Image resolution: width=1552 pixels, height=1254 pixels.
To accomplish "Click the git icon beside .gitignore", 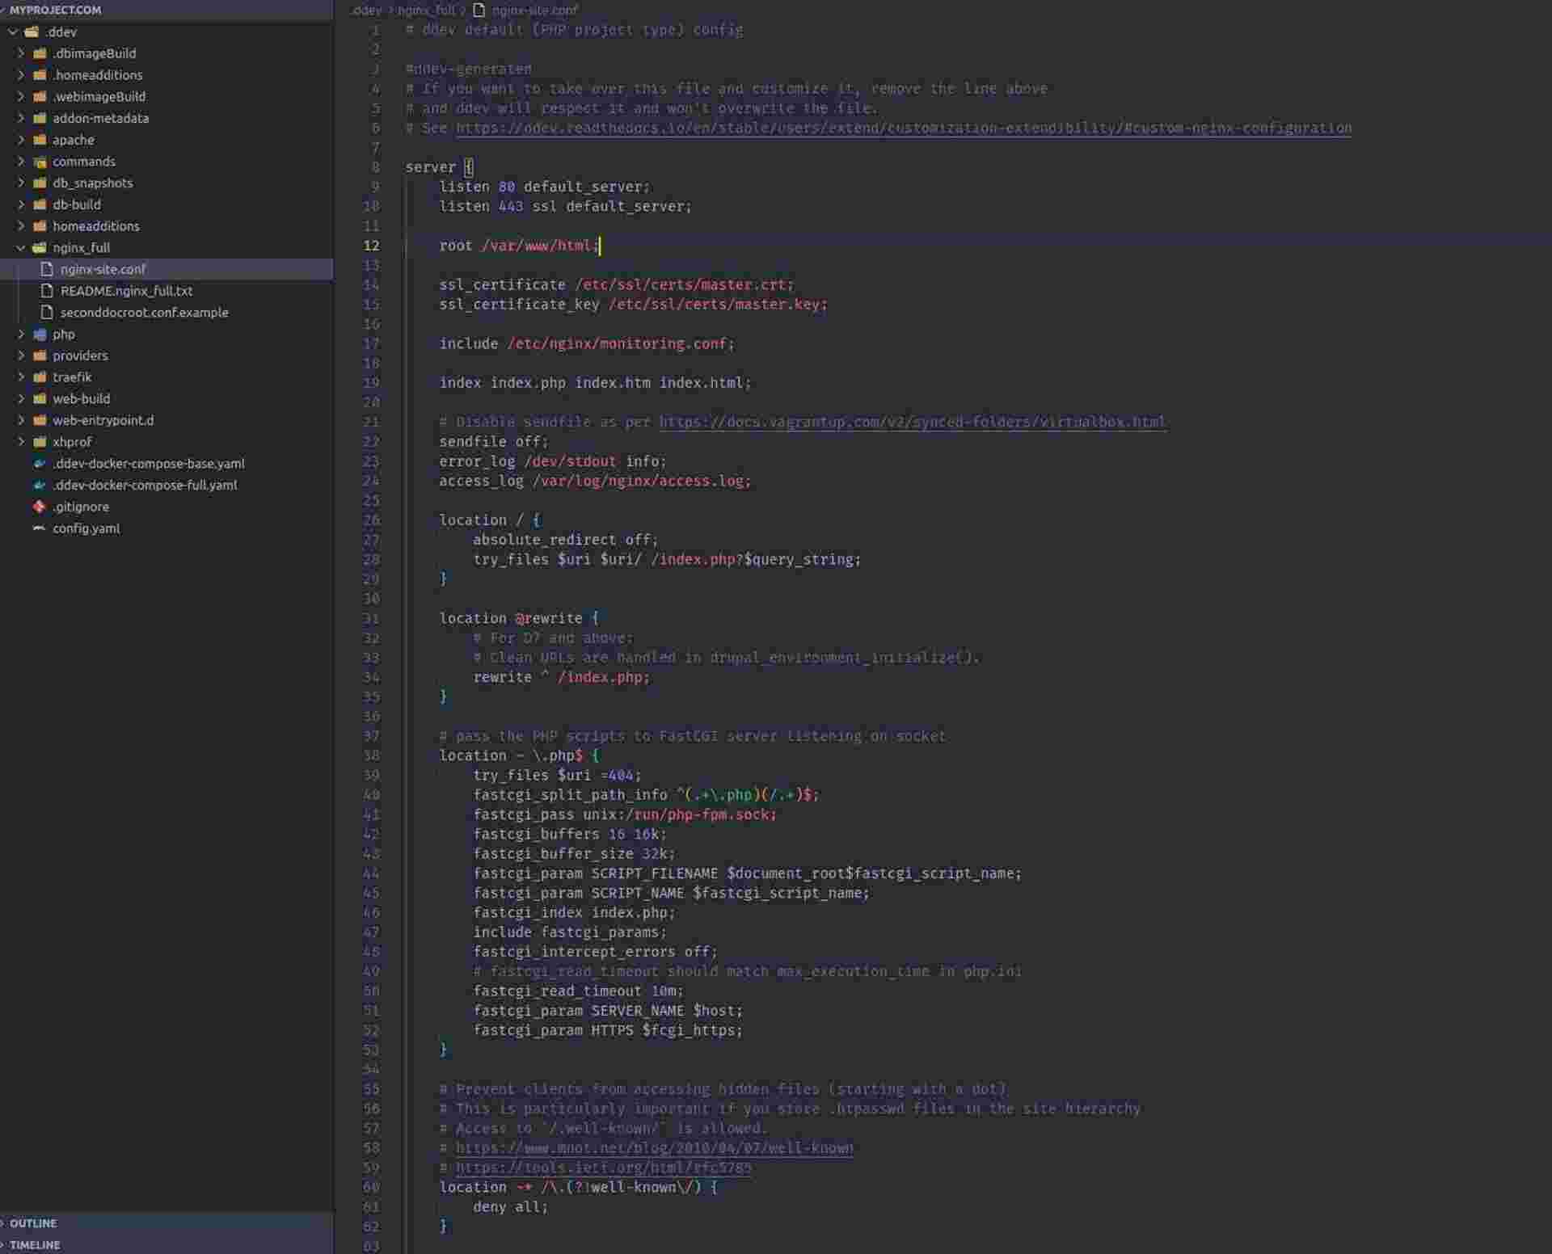I will 39,507.
